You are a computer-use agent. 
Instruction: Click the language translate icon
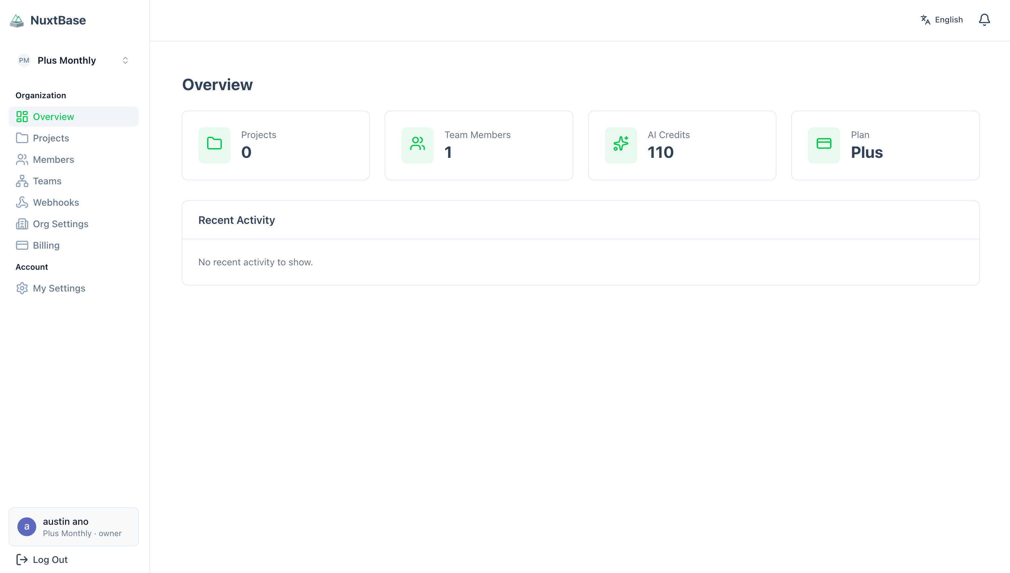coord(925,19)
